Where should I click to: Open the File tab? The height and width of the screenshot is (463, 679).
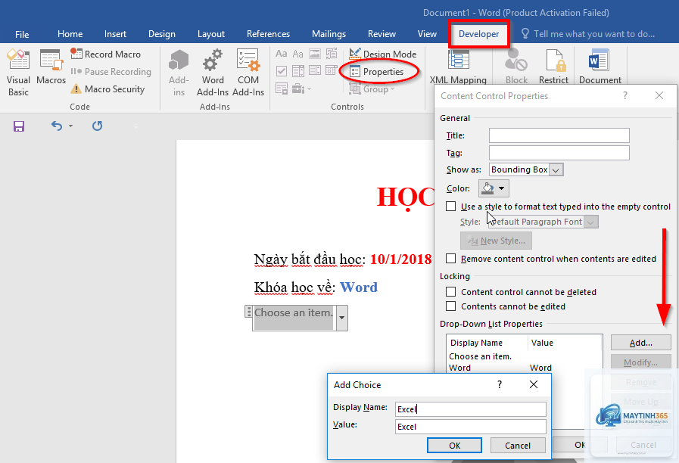[x=22, y=34]
